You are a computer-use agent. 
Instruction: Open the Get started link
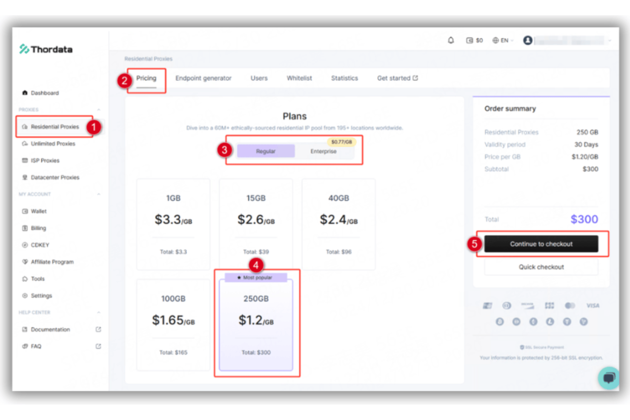398,78
